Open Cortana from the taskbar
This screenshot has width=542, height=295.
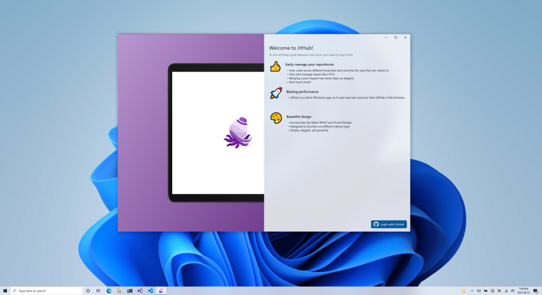click(88, 291)
